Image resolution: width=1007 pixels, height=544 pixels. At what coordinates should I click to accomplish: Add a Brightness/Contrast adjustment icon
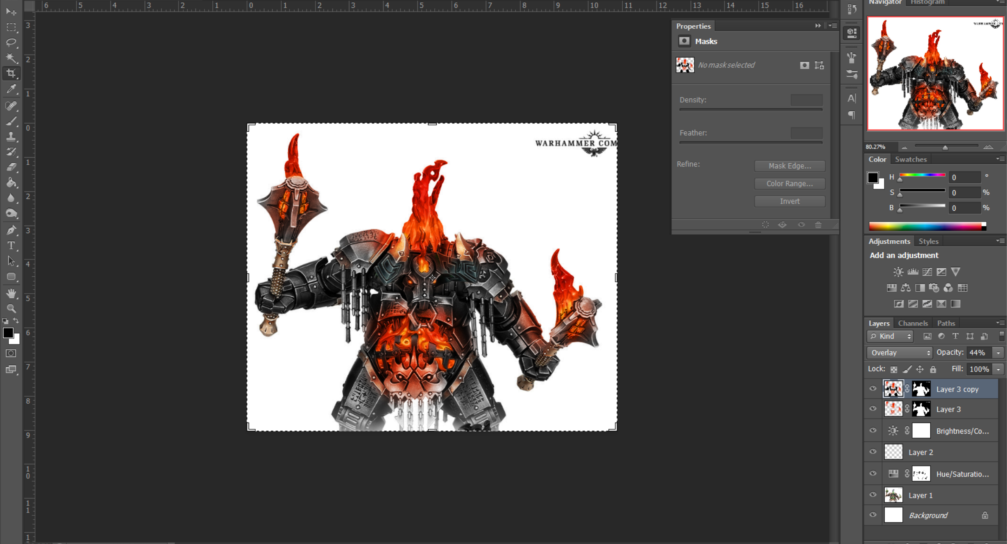point(898,272)
